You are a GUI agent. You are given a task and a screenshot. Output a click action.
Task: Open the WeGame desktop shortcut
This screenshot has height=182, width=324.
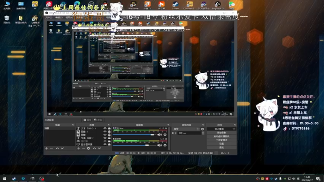[133, 5]
